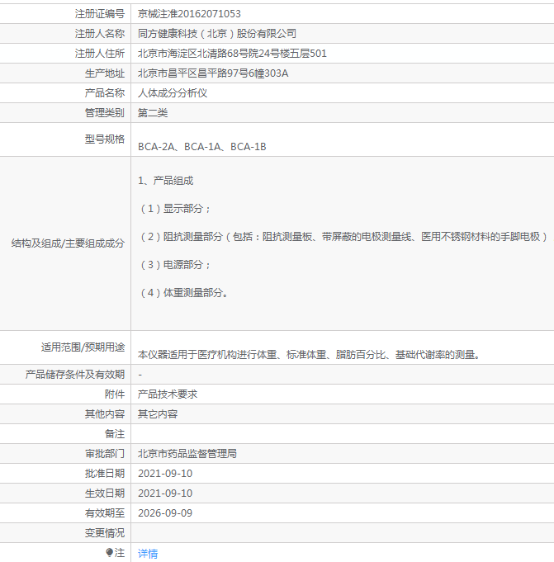This screenshot has width=554, height=562.
Task: Click the 注册证编号 label
Action: (100, 14)
